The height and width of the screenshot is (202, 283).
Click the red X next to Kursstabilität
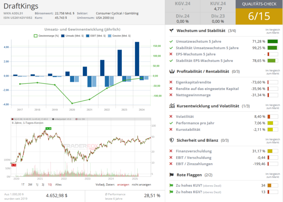(x=171, y=129)
